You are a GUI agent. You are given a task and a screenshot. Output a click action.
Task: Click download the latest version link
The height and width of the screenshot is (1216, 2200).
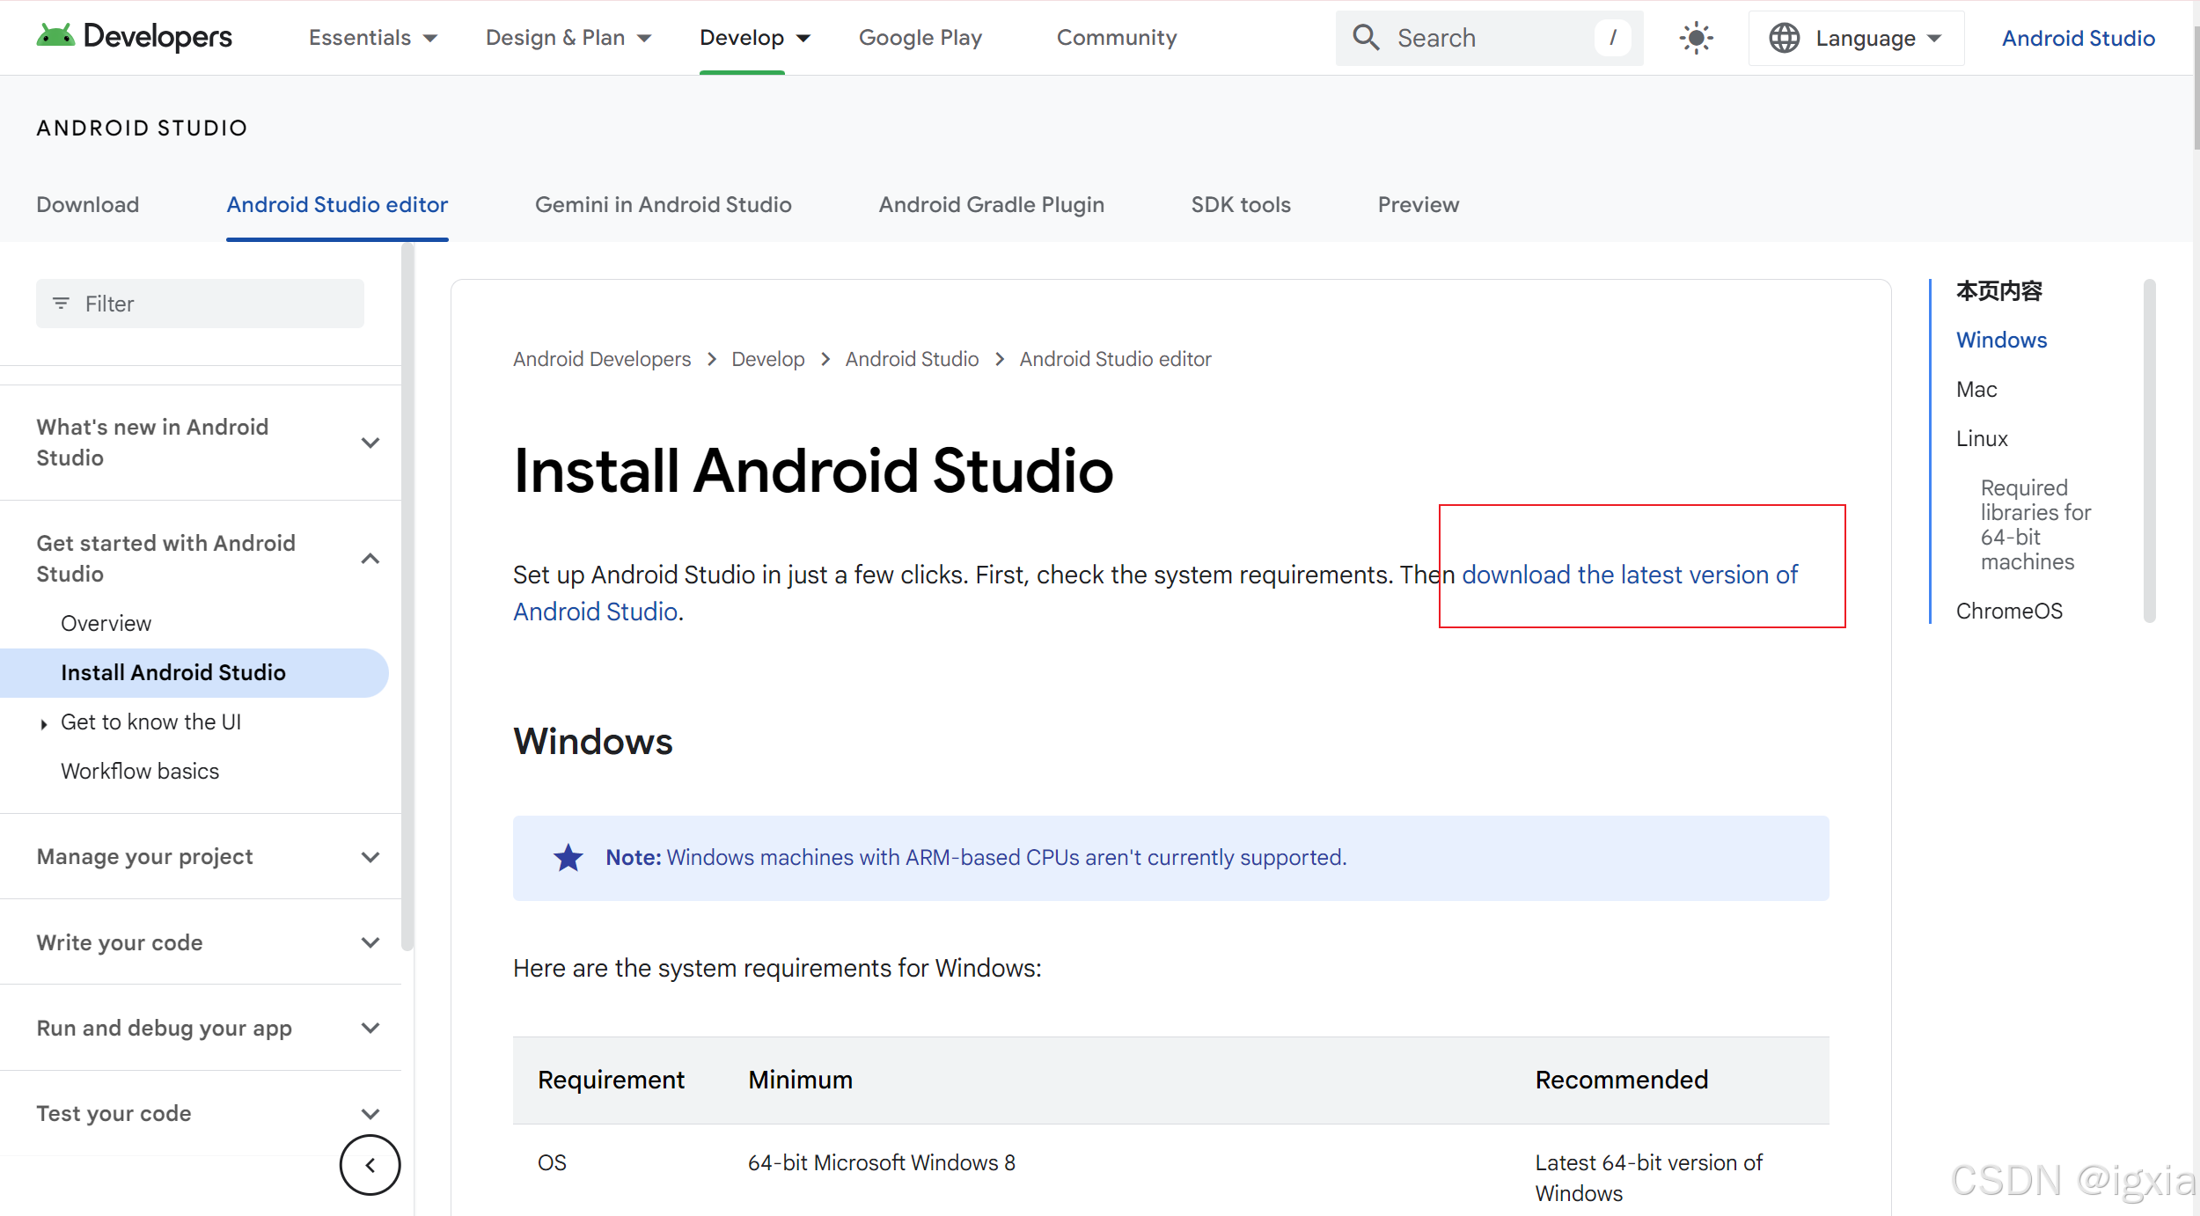[1630, 575]
